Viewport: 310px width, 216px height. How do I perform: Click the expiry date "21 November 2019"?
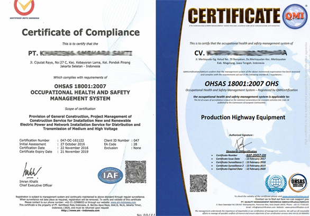(x=75, y=152)
